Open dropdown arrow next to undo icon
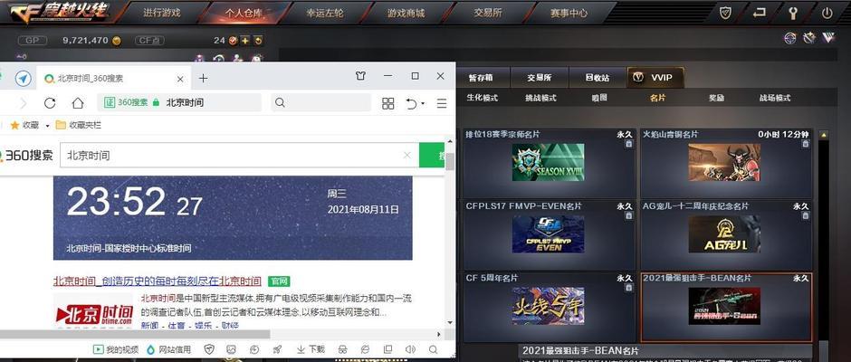 pyautogui.click(x=423, y=104)
